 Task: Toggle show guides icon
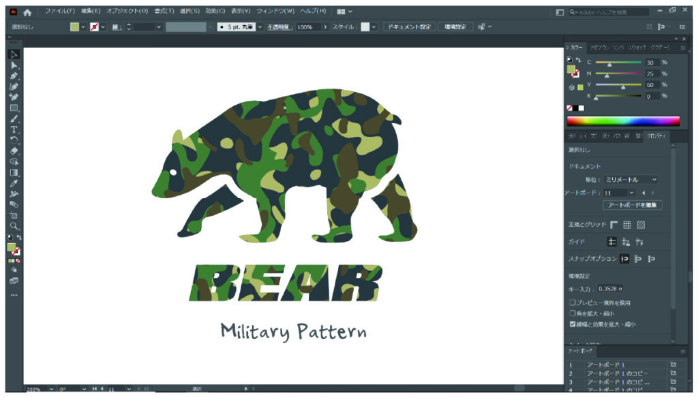pyautogui.click(x=612, y=242)
